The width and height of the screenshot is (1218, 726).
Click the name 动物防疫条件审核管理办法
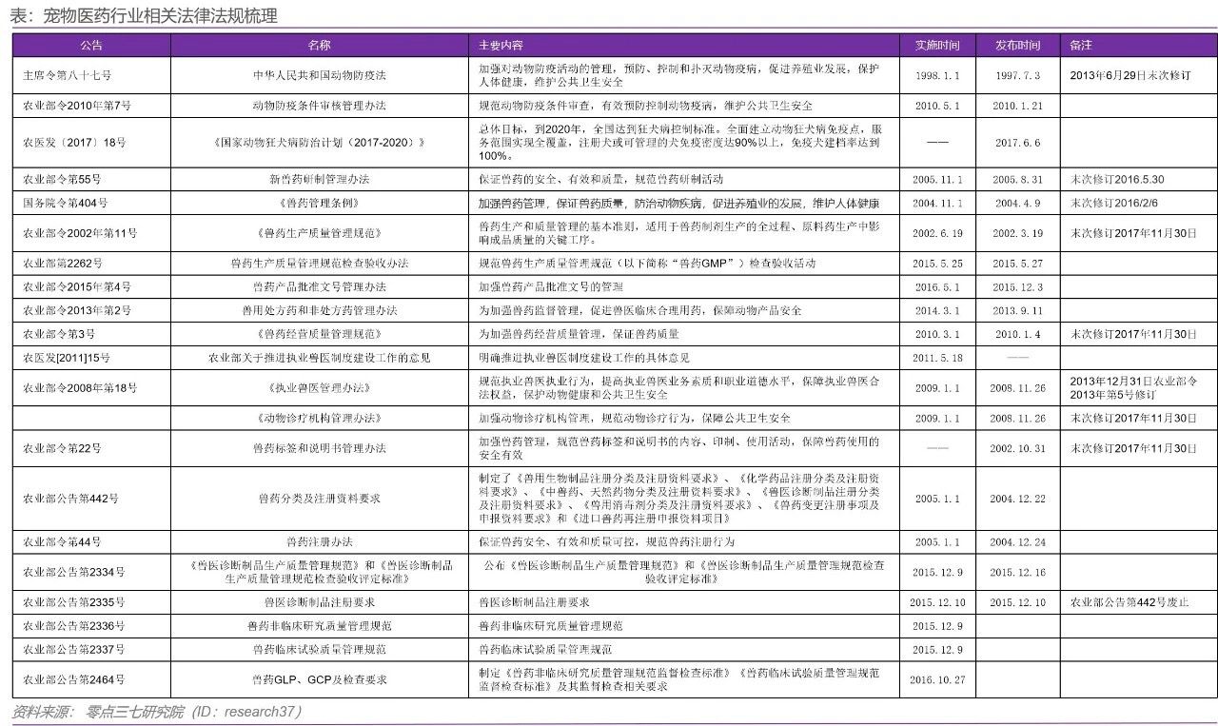[320, 106]
